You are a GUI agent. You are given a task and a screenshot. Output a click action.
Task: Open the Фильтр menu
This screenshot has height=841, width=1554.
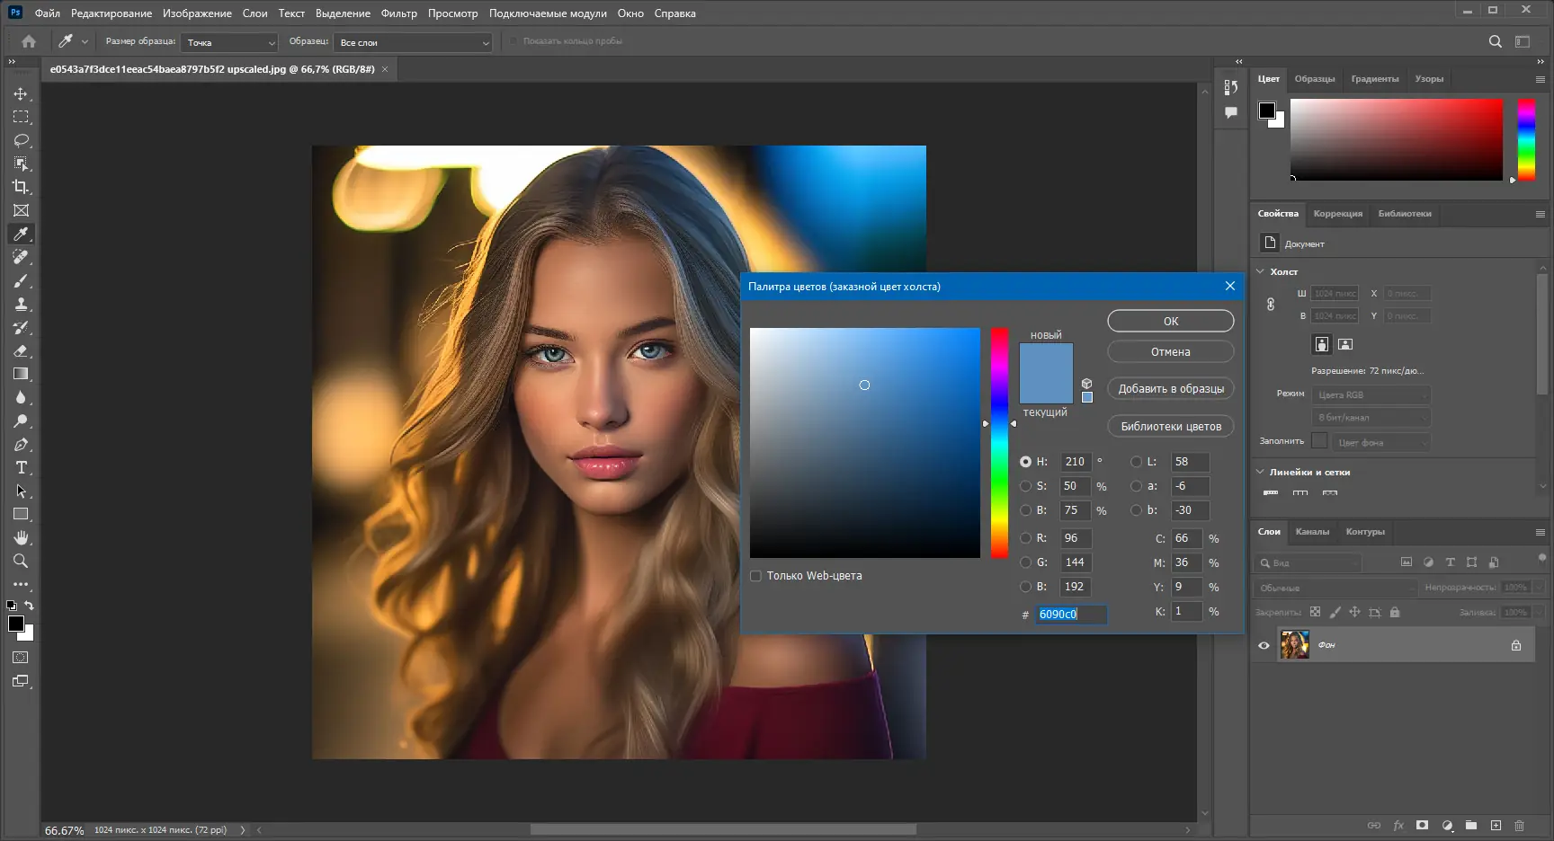tap(398, 13)
